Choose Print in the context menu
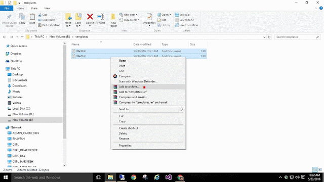 pyautogui.click(x=148, y=66)
